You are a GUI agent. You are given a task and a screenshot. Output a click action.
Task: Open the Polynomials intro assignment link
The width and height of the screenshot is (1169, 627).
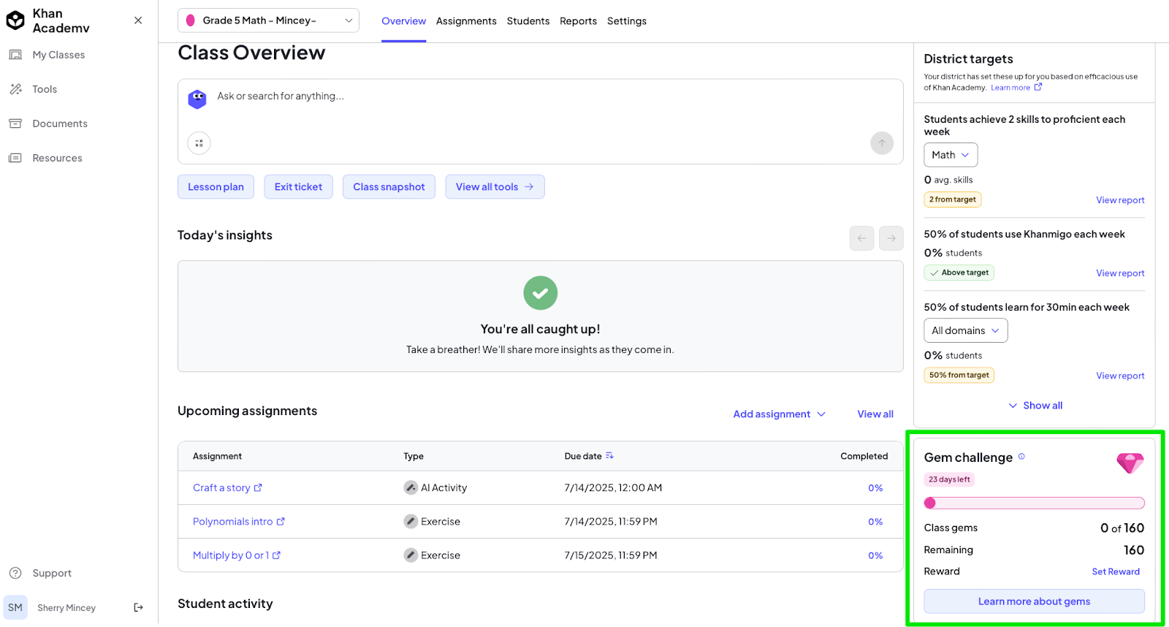pos(239,522)
